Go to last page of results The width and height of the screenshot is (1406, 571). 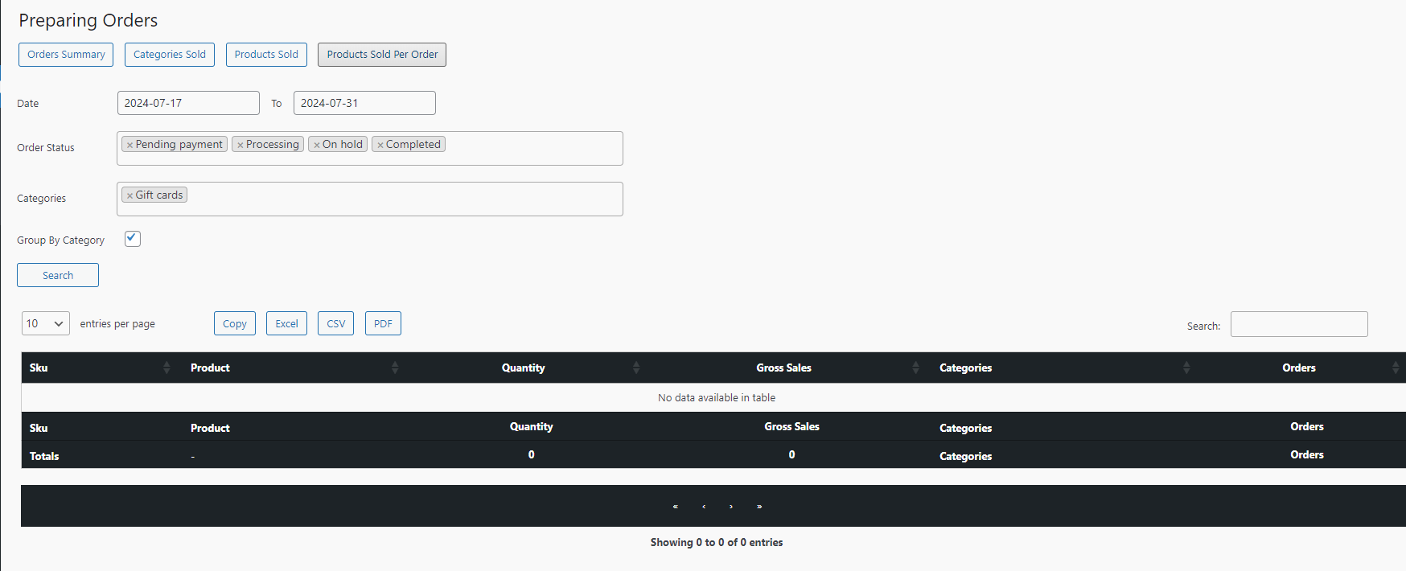pos(759,506)
